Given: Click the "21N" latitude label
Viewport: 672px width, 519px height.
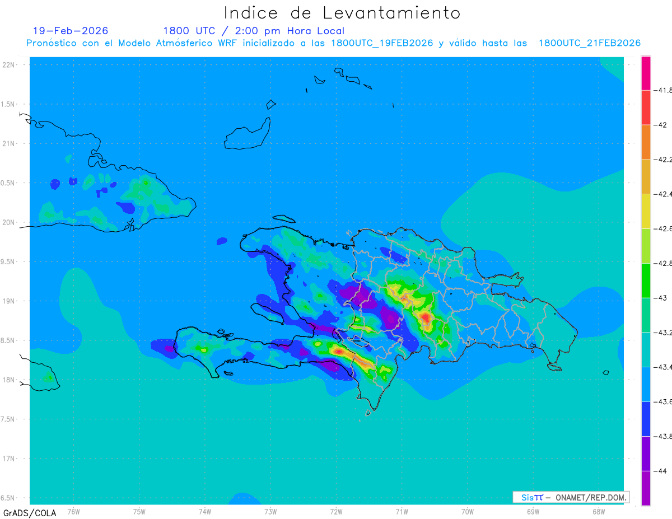Looking at the screenshot, I should (x=9, y=143).
